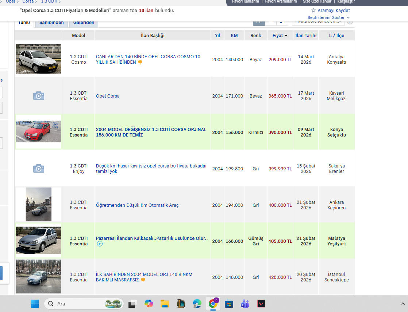Screen dimensions: 408x312
Task: Open the Pazartesi İlandan Kalkacak listing
Action: pos(152,238)
